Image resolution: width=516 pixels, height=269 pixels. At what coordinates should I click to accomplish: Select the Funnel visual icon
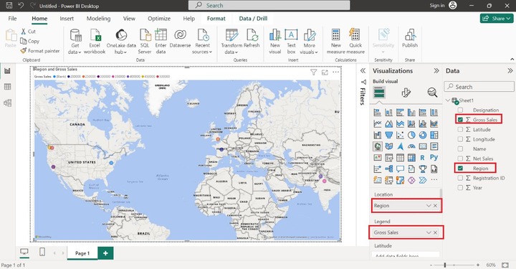(388, 135)
